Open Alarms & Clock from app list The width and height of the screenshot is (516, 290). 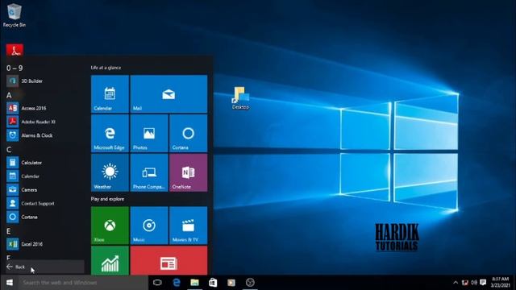(x=45, y=135)
